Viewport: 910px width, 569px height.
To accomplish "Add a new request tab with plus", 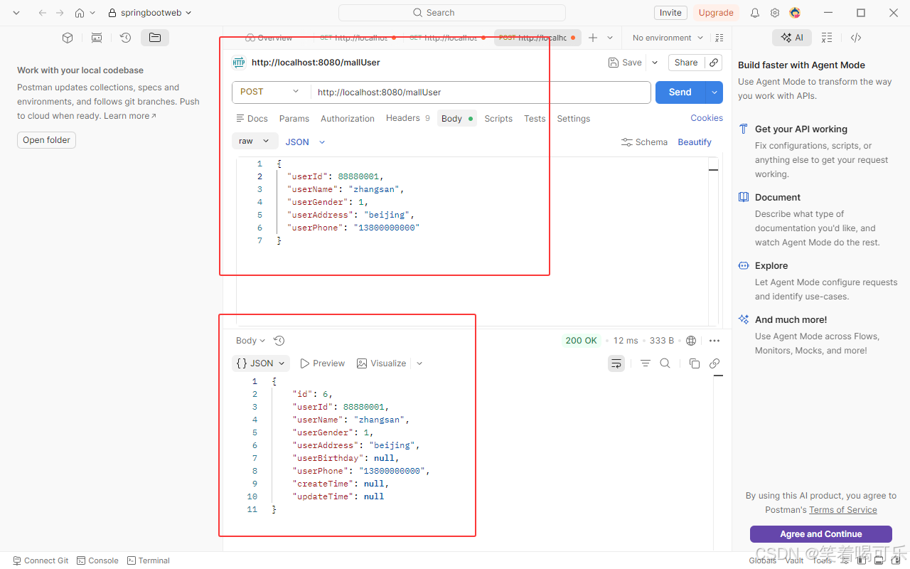I will [593, 38].
